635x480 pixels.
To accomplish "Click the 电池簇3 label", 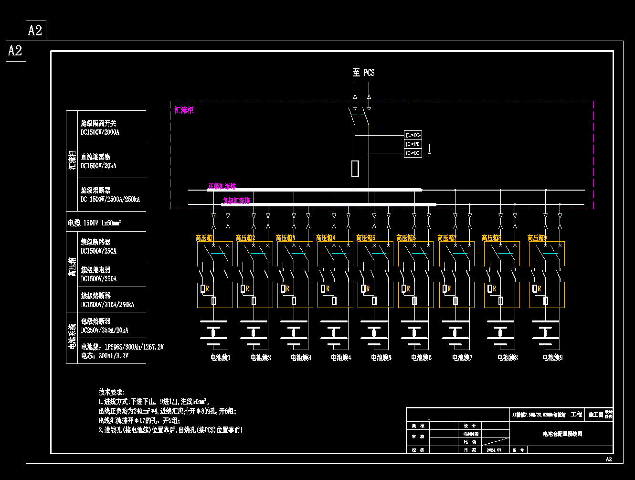I will click(x=301, y=357).
